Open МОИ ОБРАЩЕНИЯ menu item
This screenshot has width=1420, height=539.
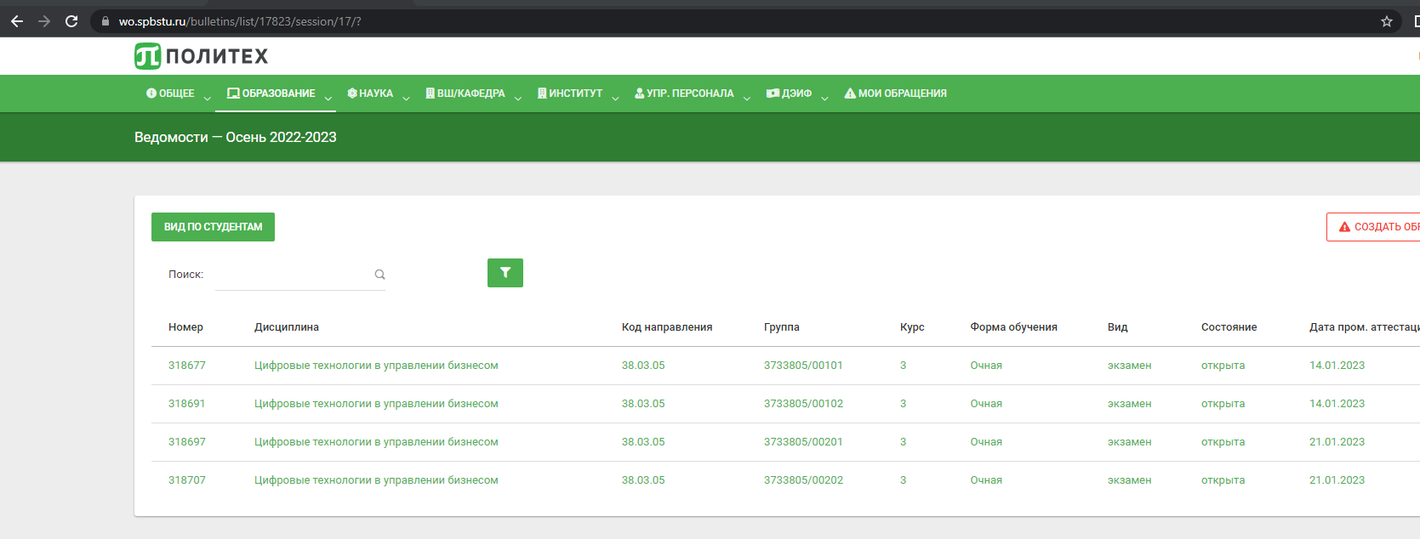click(x=895, y=94)
